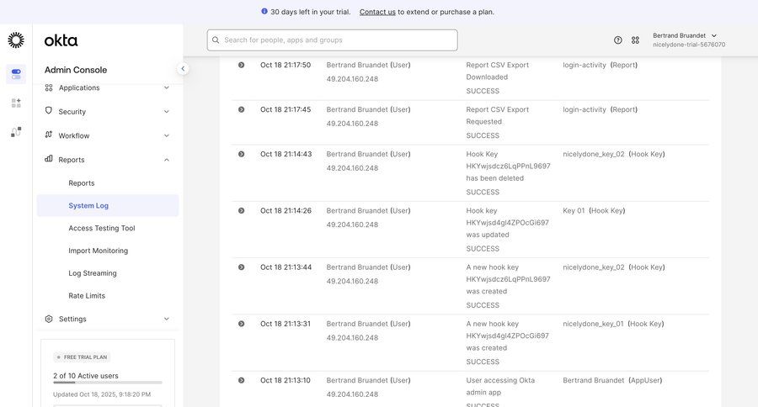Click the Applications grid icon in sidebar
Screen dimensions: 758x407
point(48,87)
